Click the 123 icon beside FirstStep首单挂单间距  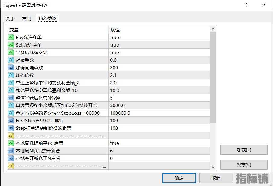[x=11, y=120]
